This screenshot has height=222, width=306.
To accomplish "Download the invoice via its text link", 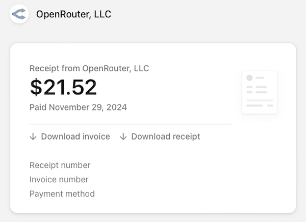I will pos(75,136).
